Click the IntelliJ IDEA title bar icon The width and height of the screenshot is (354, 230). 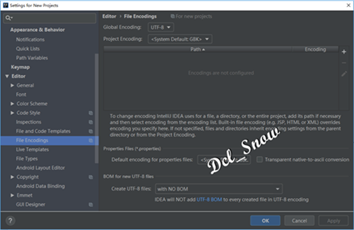click(5, 5)
